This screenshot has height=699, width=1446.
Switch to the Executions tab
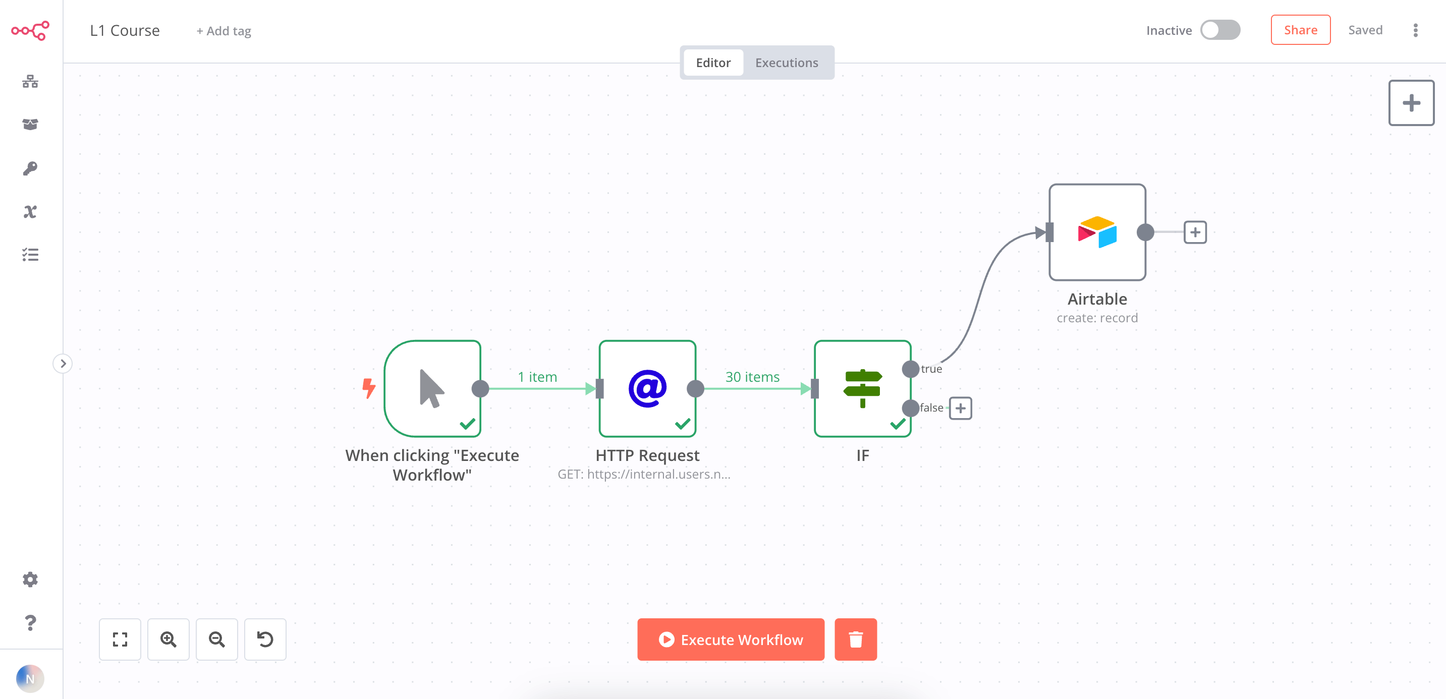(787, 62)
